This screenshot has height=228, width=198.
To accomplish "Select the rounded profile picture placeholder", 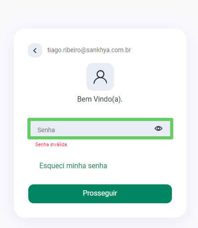I will [100, 77].
